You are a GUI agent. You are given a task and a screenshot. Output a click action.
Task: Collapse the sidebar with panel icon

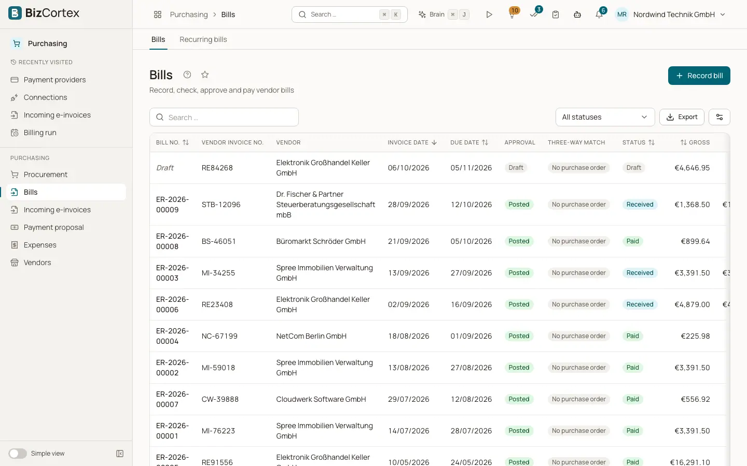(120, 454)
